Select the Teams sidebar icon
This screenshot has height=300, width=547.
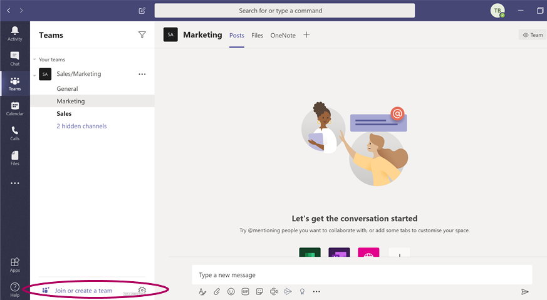(14, 84)
